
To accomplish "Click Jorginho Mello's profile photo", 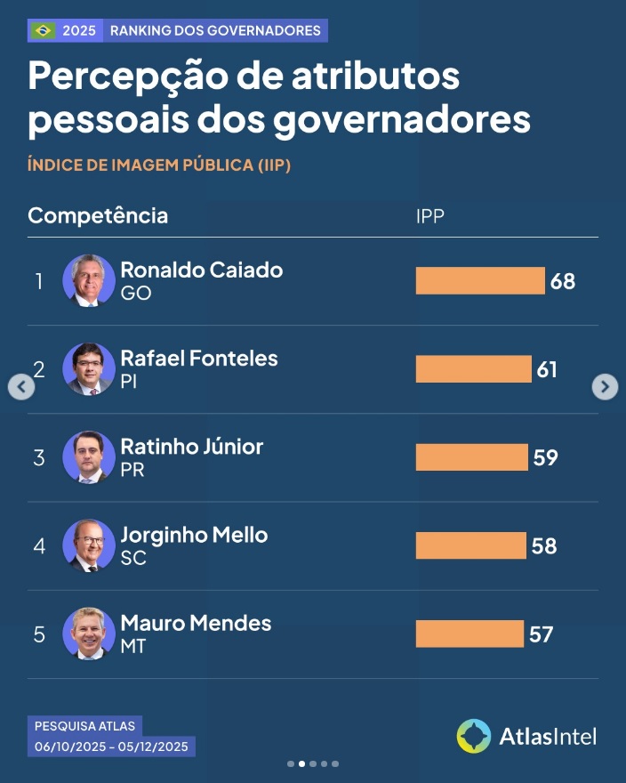I will coord(89,545).
